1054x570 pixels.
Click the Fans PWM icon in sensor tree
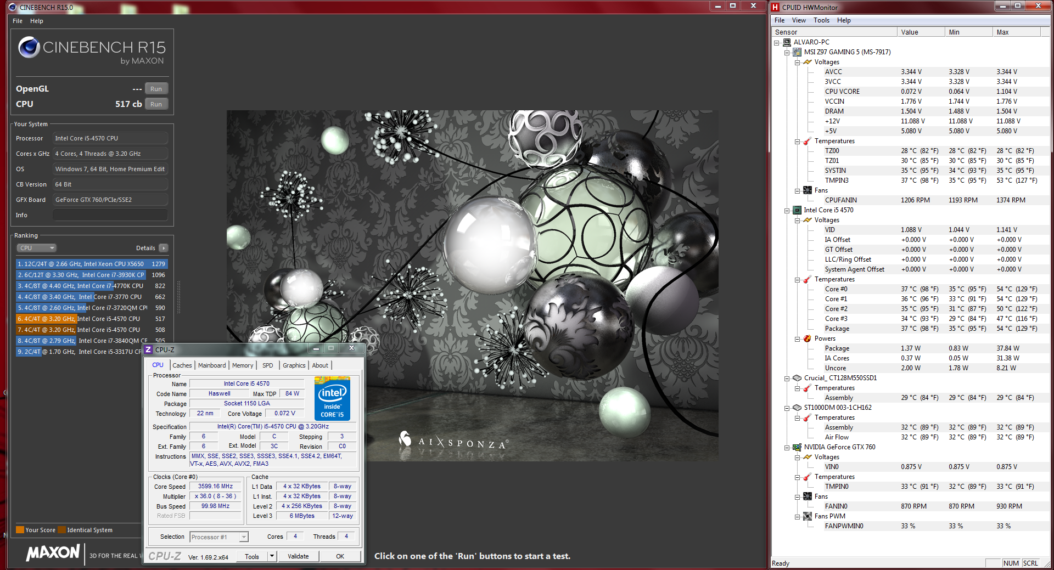pyautogui.click(x=808, y=516)
